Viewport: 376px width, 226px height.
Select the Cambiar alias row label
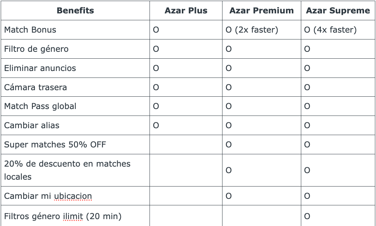click(x=32, y=125)
